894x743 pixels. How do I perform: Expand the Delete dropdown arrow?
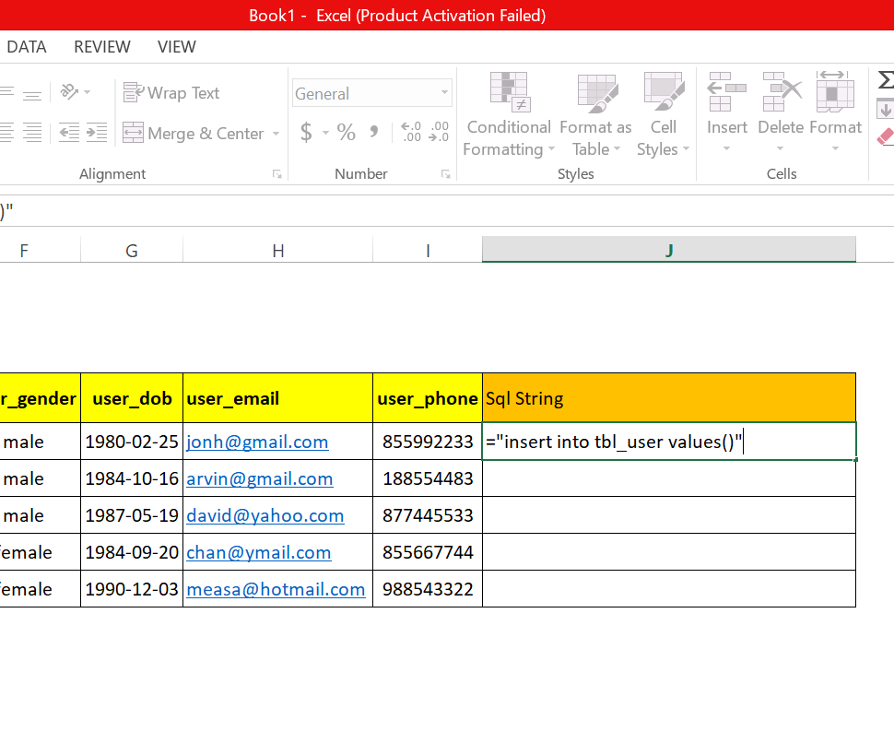[780, 148]
